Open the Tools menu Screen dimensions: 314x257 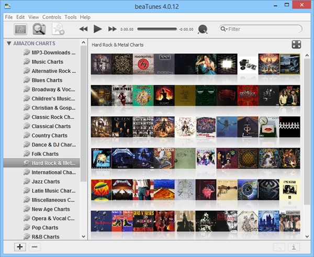71,17
